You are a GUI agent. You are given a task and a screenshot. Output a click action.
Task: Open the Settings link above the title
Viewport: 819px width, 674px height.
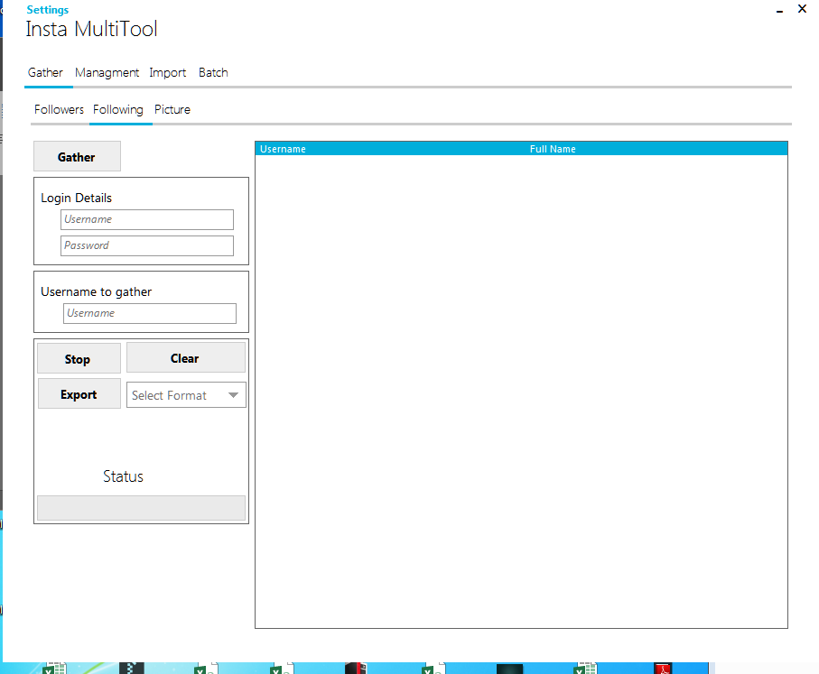48,10
